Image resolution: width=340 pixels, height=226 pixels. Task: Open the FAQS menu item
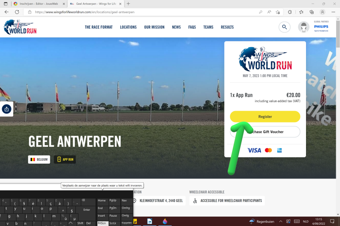point(192,27)
